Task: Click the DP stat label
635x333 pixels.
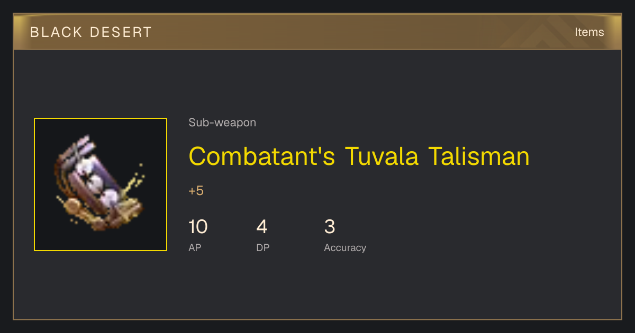Action: (262, 247)
